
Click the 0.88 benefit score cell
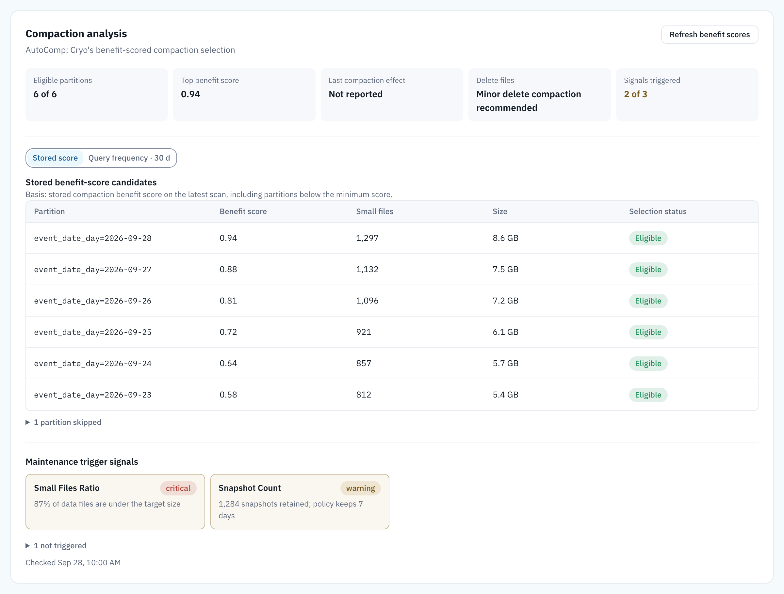(x=228, y=270)
